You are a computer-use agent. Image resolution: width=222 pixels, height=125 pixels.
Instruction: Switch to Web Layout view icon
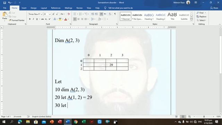(189, 117)
